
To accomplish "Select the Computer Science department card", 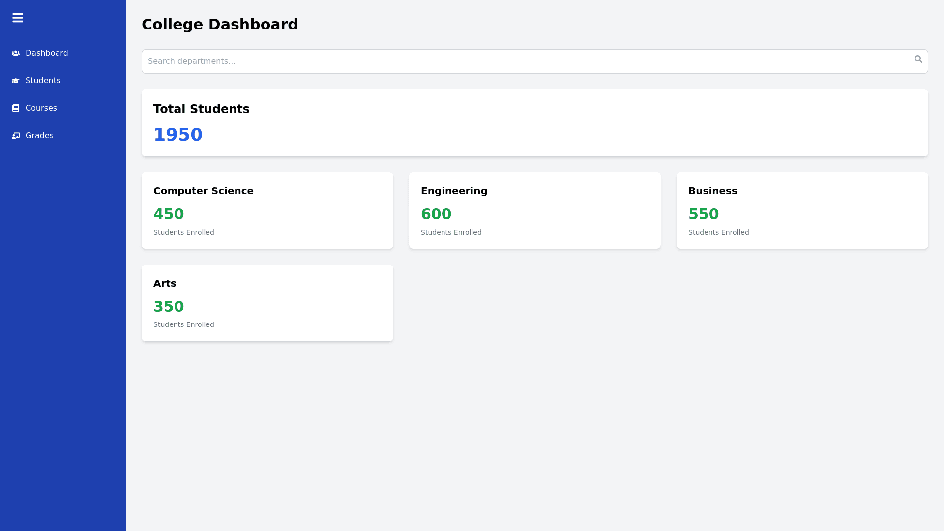I will (267, 210).
